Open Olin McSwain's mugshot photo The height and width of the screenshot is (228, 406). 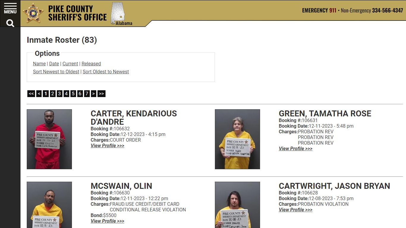49,205
